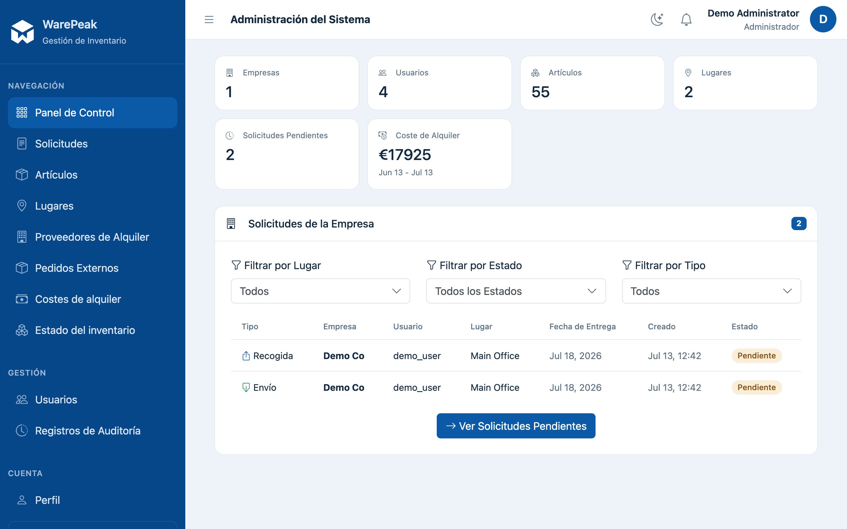Click the Empresas card building icon
The image size is (847, 529).
click(x=230, y=73)
